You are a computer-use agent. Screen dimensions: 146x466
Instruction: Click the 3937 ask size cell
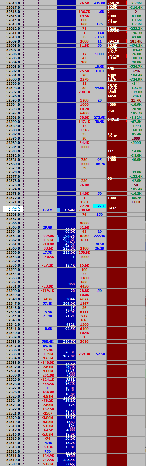tap(112, 208)
